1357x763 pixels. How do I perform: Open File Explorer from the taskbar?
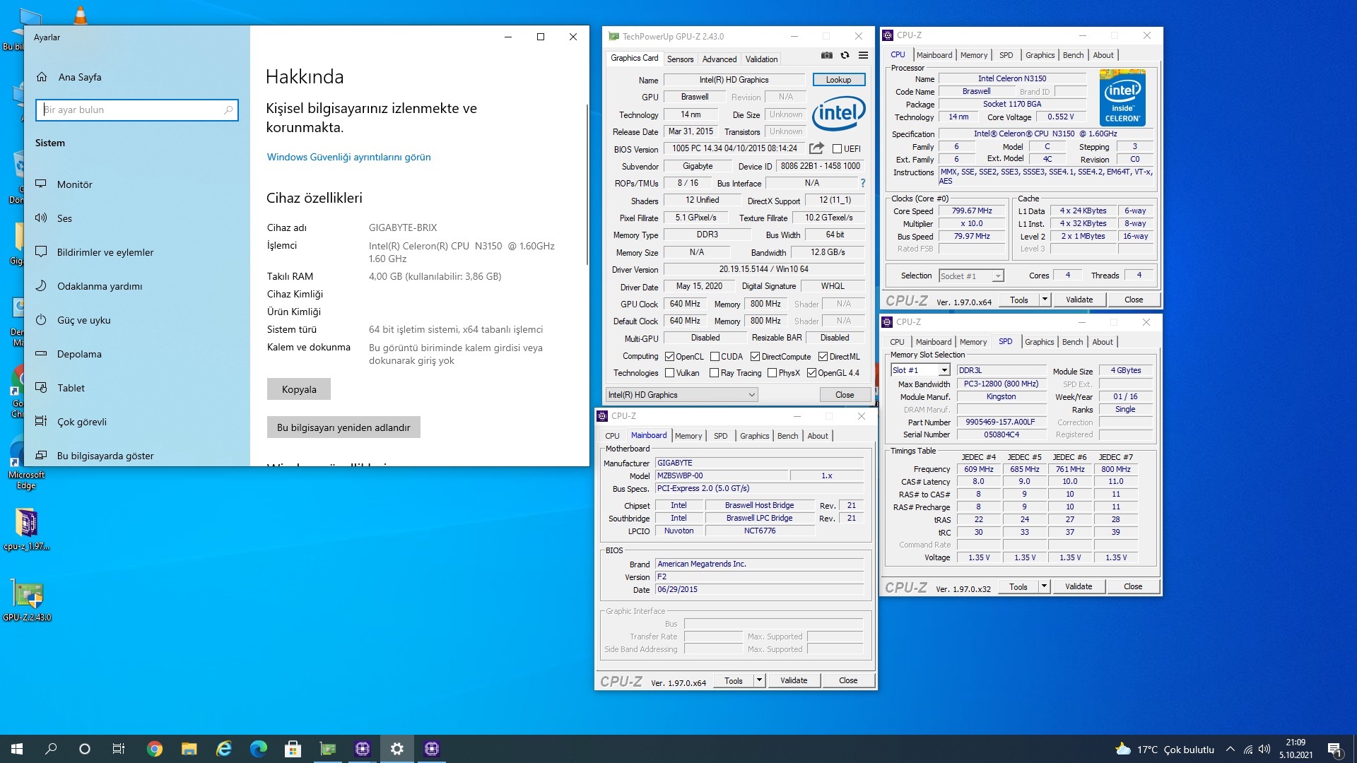pos(189,749)
